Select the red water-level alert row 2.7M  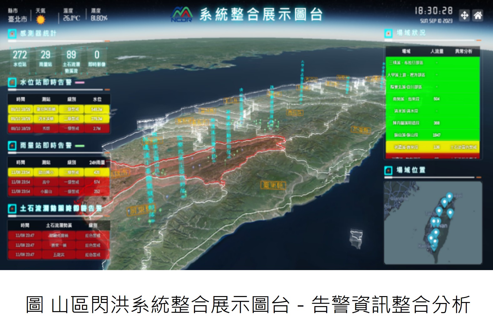[x=59, y=128]
